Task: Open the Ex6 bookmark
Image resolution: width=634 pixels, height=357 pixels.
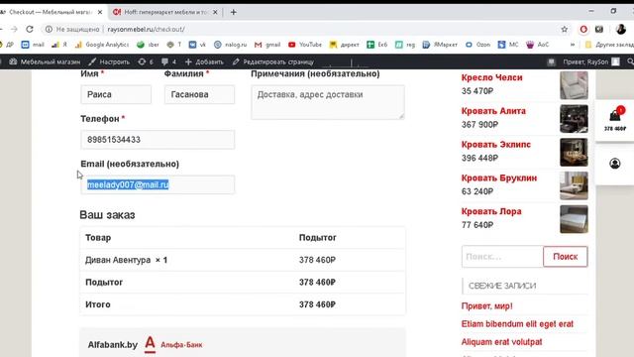Action: [376, 45]
